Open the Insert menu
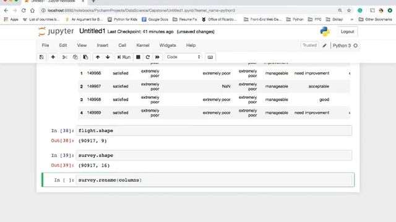The image size is (396, 222). tap(103, 45)
